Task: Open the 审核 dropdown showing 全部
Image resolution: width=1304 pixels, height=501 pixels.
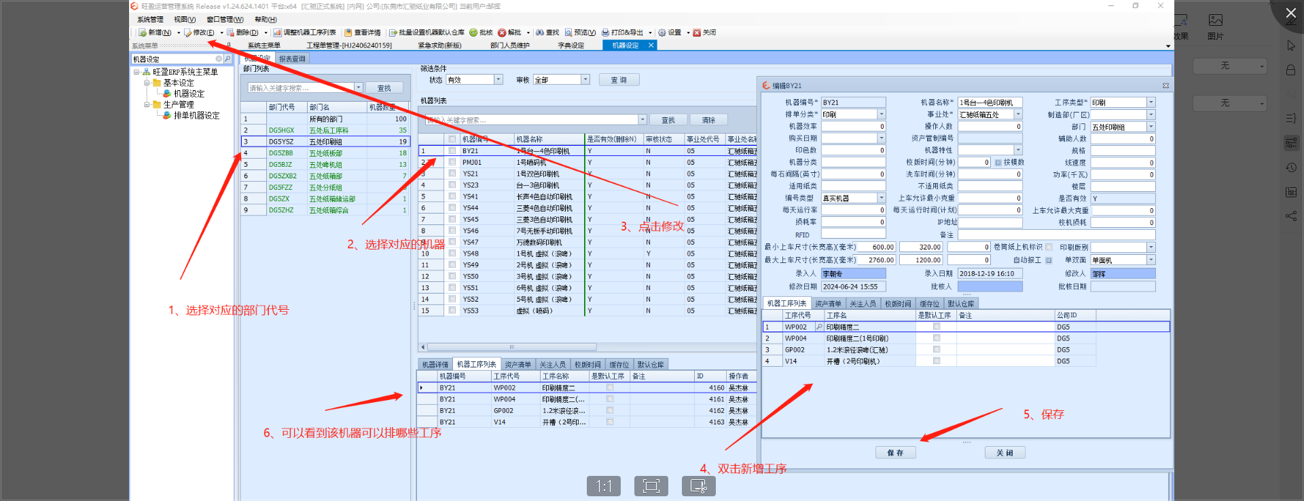Action: pyautogui.click(x=585, y=80)
